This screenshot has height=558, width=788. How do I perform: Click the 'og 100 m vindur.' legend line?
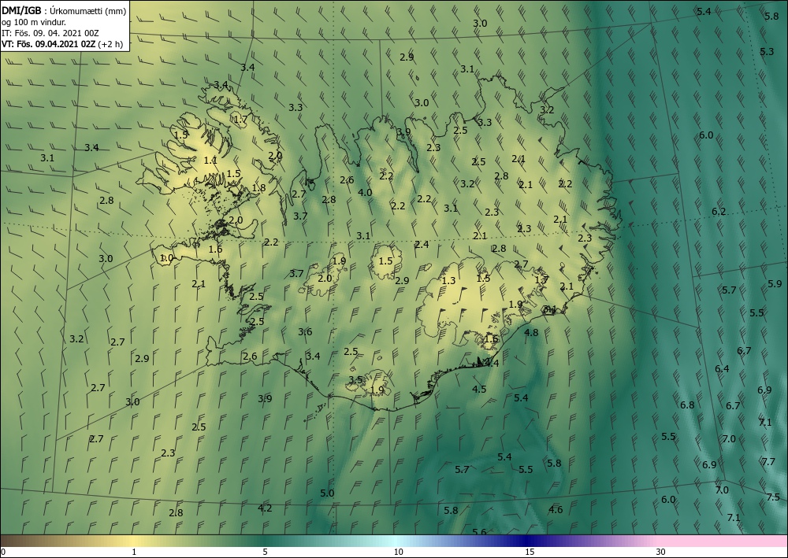(x=34, y=22)
